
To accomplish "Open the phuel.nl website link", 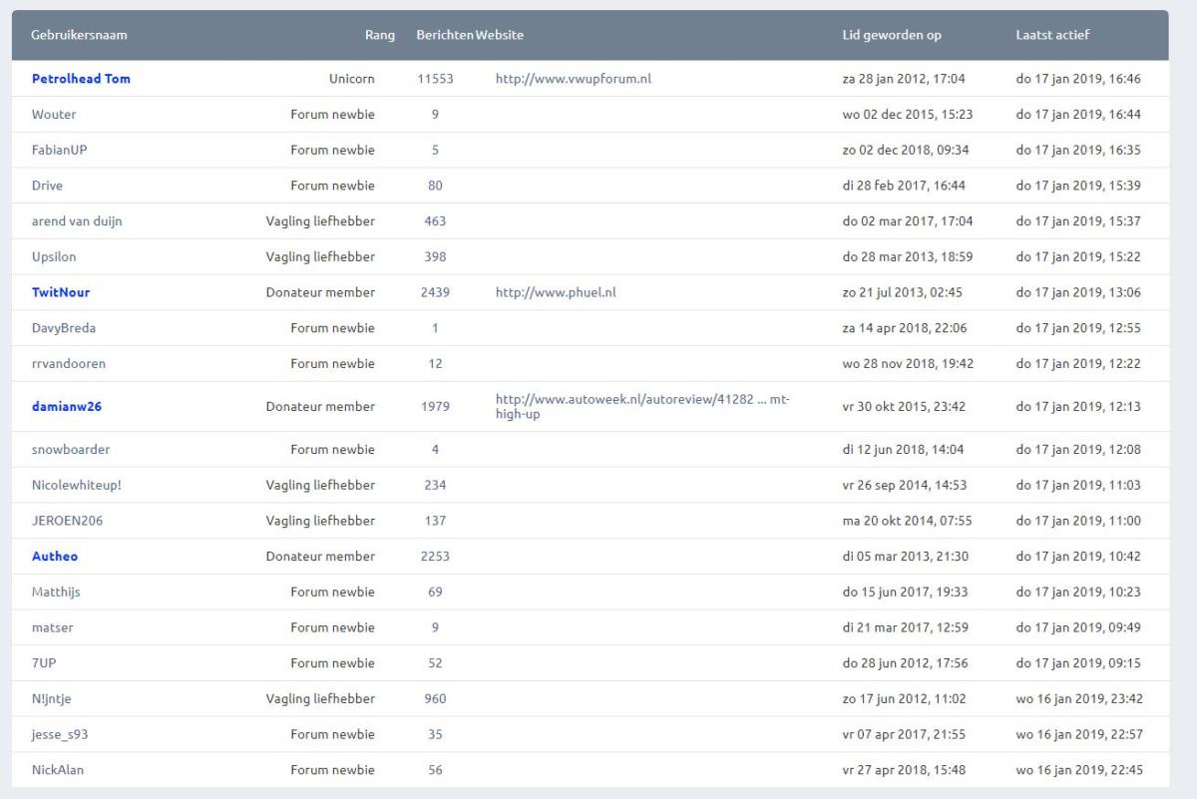I will (x=555, y=292).
